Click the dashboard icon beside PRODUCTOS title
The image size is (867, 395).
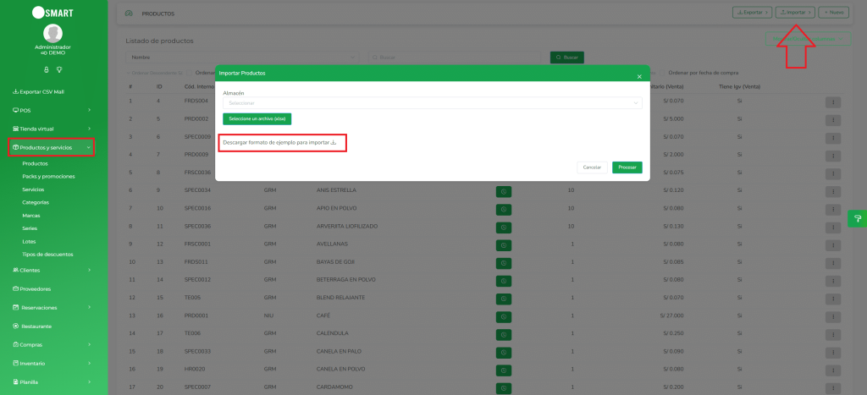point(129,14)
